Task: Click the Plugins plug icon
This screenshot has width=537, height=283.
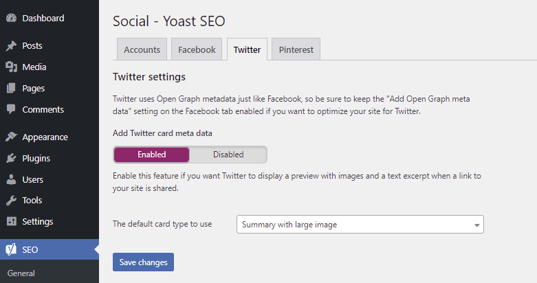Action: 11,158
